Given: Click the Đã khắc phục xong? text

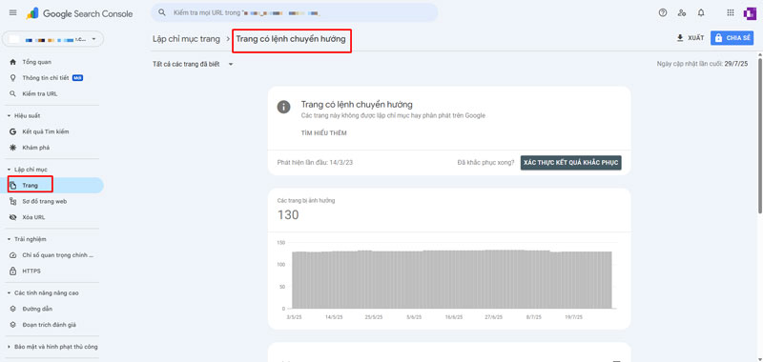Looking at the screenshot, I should (485, 163).
